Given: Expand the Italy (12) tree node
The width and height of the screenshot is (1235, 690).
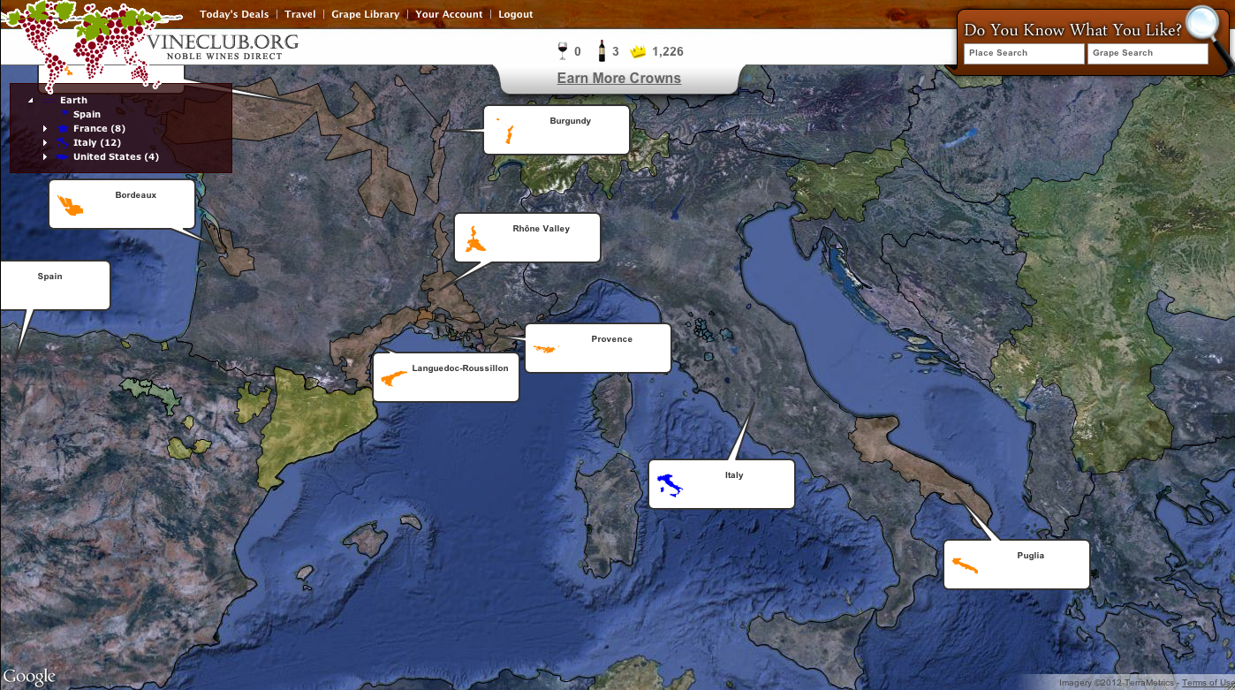Looking at the screenshot, I should coord(45,143).
